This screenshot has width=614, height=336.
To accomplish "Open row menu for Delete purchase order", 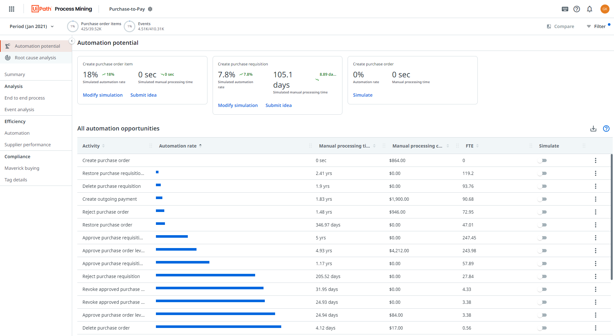I will pyautogui.click(x=596, y=328).
